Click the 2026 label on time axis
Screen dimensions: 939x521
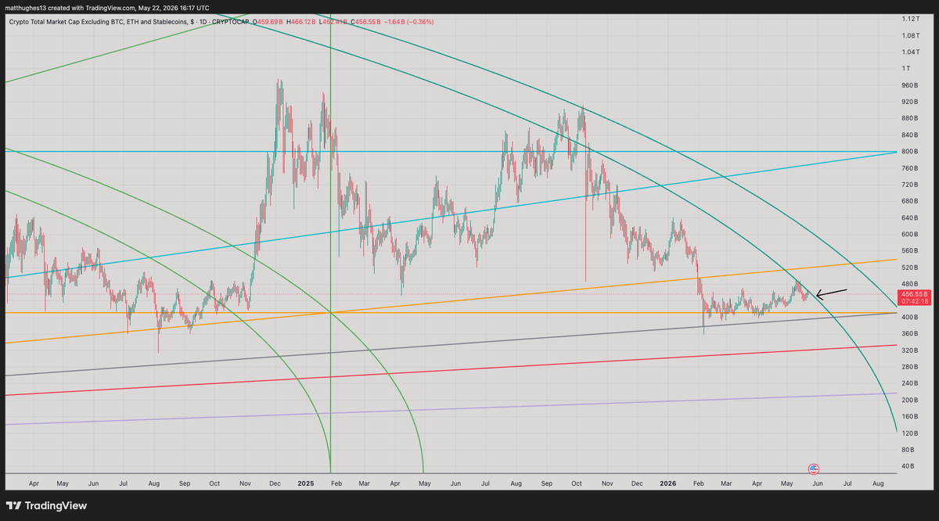coord(667,484)
